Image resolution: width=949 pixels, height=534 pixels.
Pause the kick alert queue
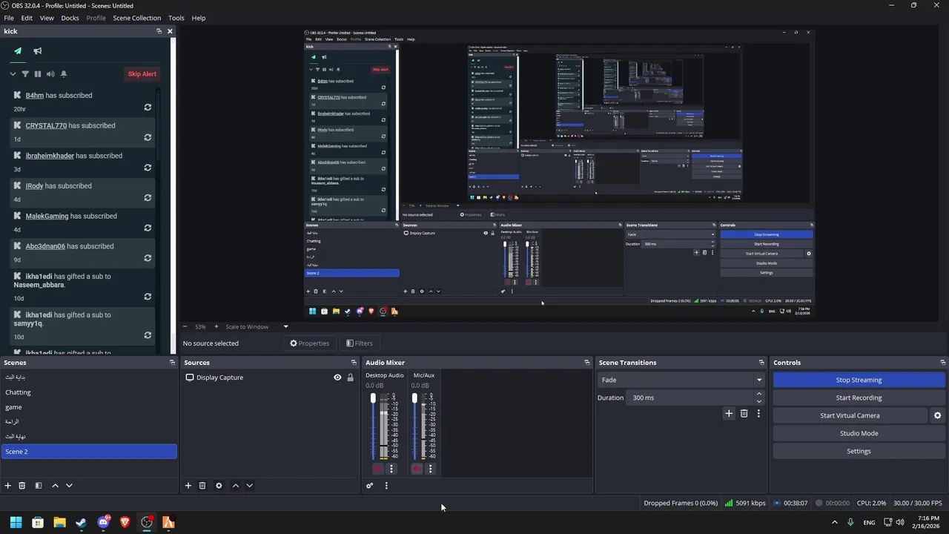coord(38,74)
